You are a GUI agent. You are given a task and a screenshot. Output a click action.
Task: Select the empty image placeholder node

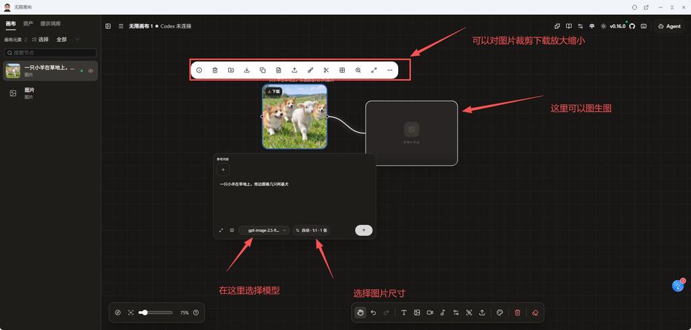[x=412, y=133]
